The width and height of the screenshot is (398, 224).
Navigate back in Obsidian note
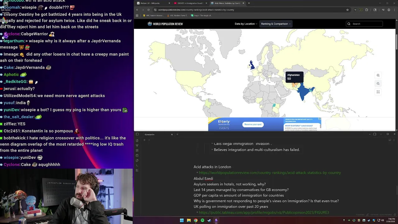(145, 140)
